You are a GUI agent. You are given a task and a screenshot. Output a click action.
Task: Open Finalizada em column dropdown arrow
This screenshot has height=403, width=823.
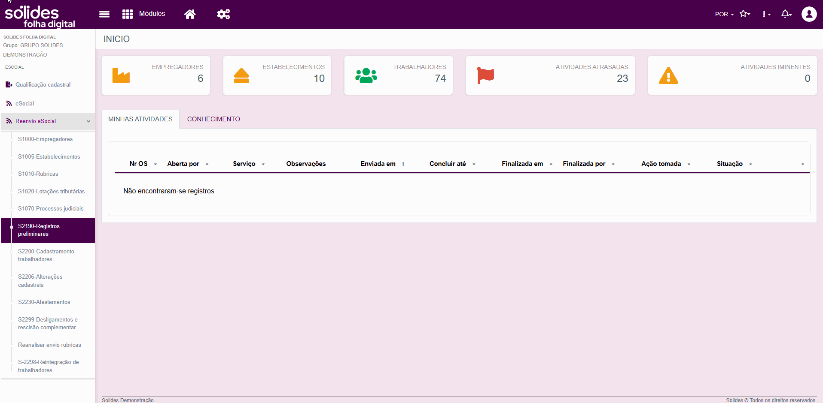coord(551,164)
